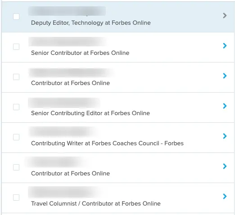The width and height of the screenshot is (235, 215).
Task: Check the Contributor row above Travel Columnist
Action: pyautogui.click(x=16, y=167)
